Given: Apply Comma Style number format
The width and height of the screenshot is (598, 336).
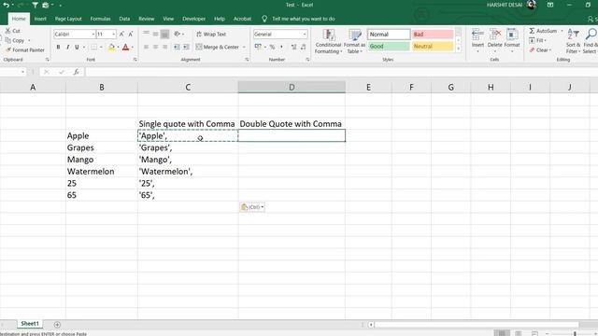Looking at the screenshot, I should coord(281,48).
